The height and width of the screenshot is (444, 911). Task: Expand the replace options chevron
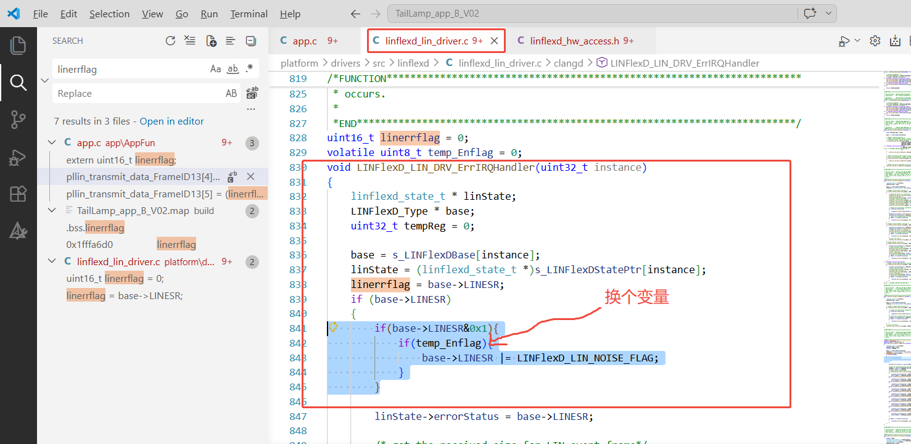click(44, 80)
